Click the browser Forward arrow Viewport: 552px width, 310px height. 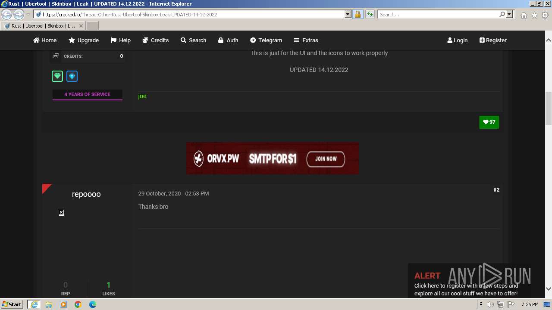pyautogui.click(x=19, y=14)
